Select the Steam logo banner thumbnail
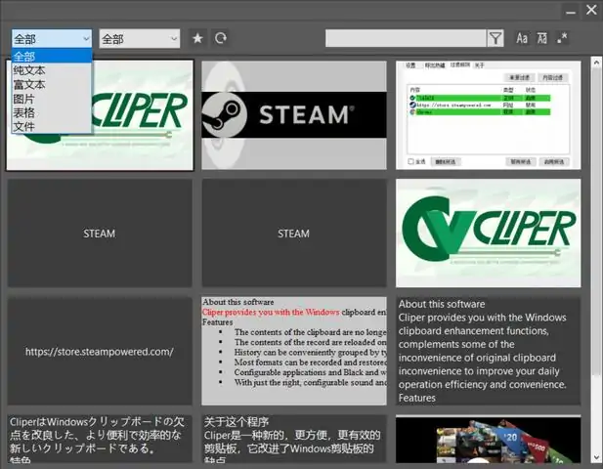The width and height of the screenshot is (603, 469). (293, 114)
